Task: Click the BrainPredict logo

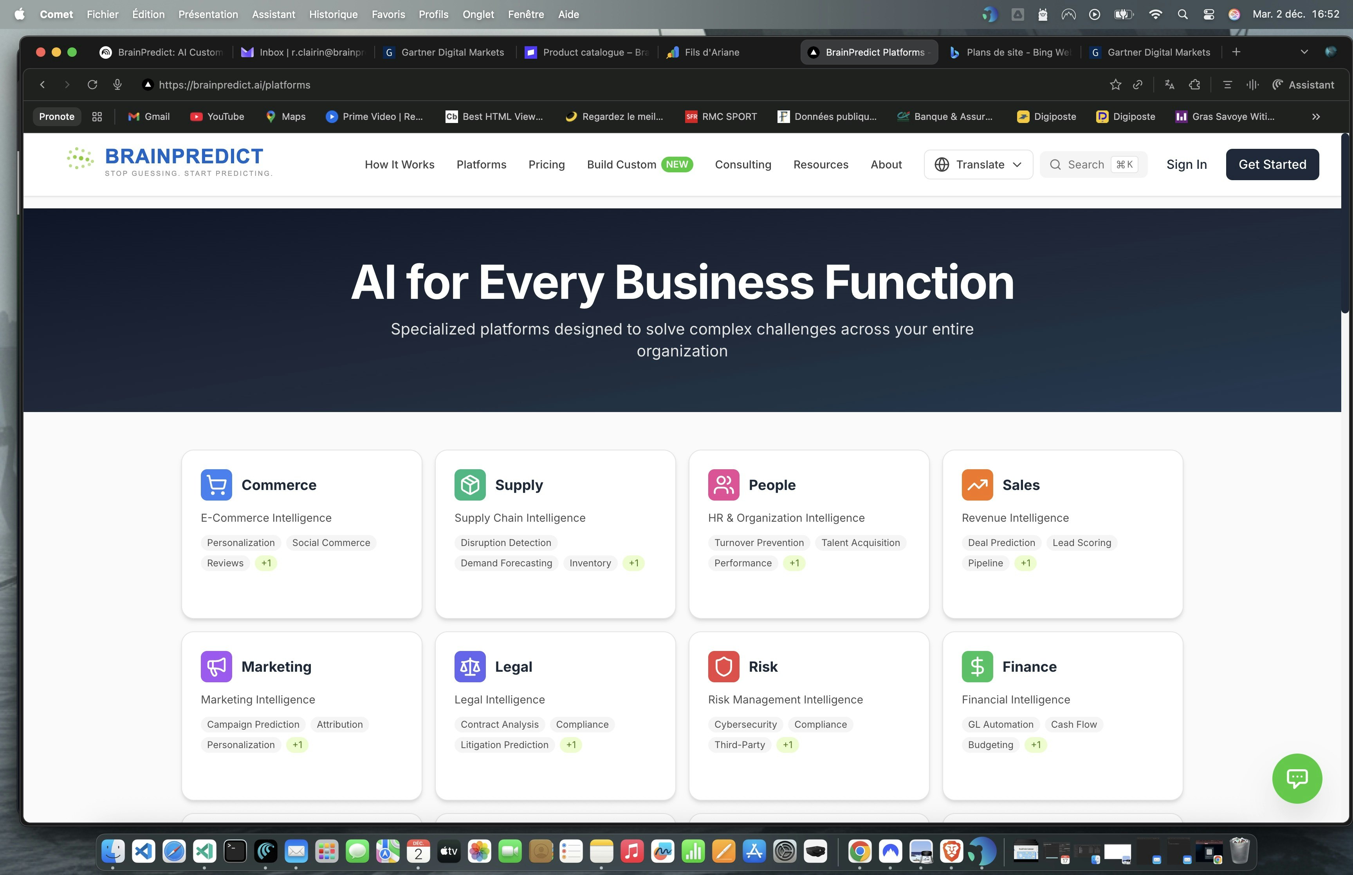Action: coord(169,162)
